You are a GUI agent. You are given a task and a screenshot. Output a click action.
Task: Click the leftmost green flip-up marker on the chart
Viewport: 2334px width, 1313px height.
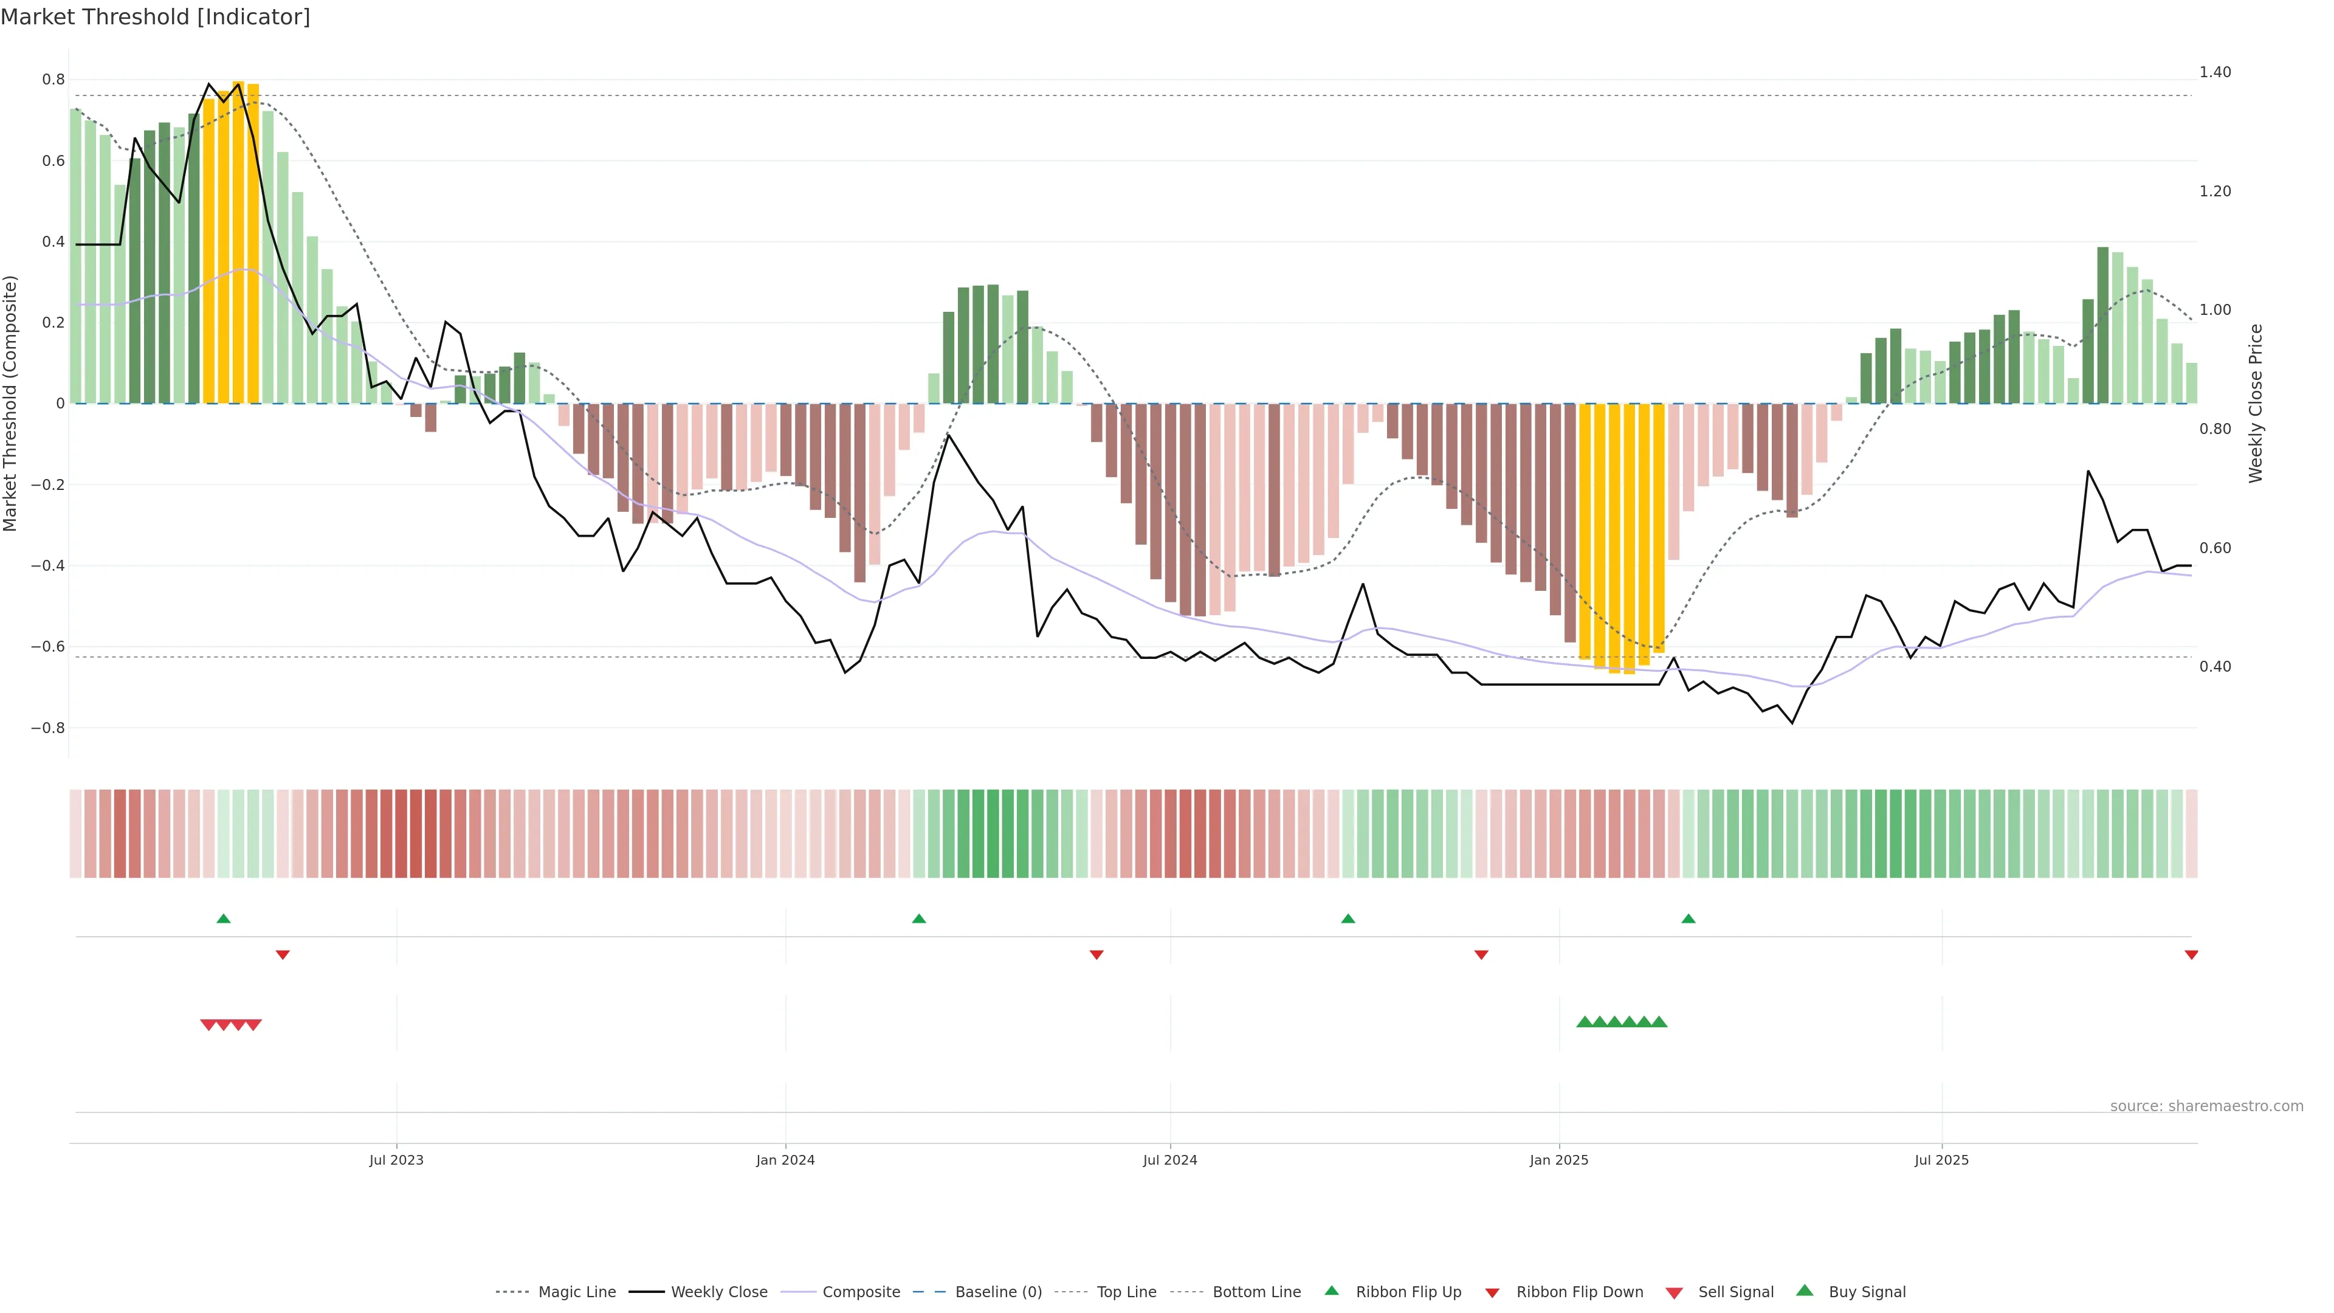click(x=224, y=919)
